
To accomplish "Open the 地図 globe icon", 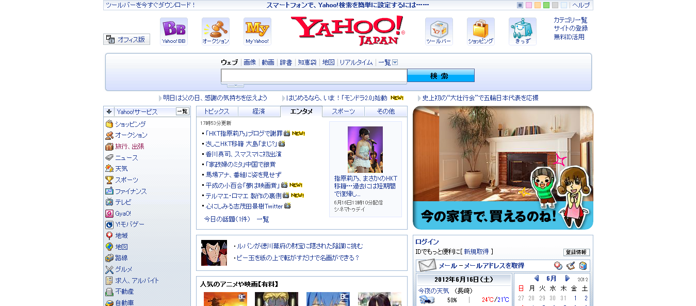I will tap(109, 247).
